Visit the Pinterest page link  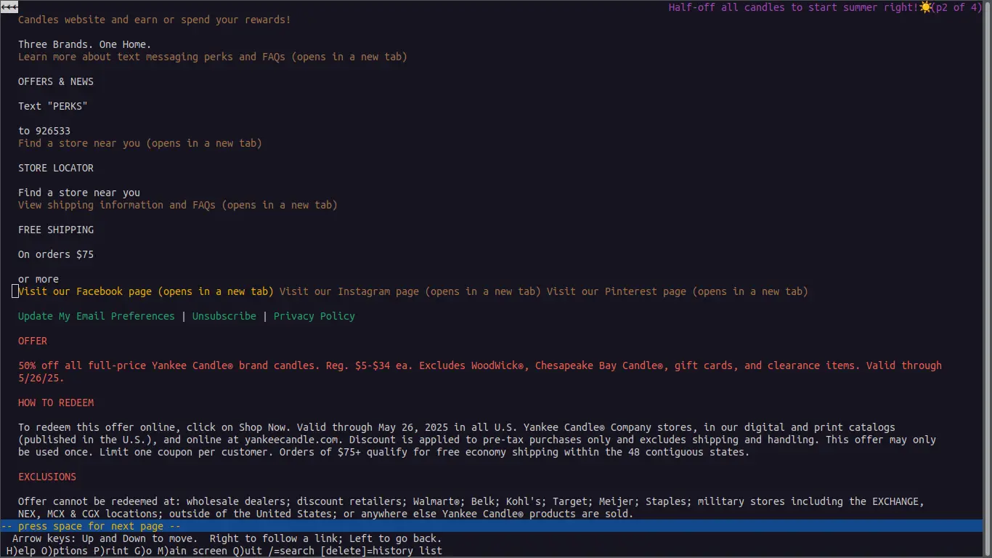pos(678,291)
